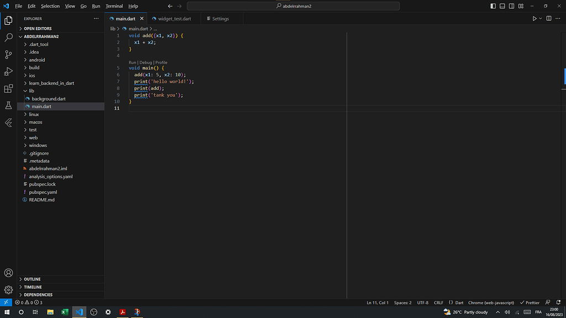
Task: Open the Source Control view
Action: [8, 55]
